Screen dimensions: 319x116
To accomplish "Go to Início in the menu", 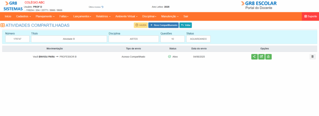I will pyautogui.click(x=8, y=16).
